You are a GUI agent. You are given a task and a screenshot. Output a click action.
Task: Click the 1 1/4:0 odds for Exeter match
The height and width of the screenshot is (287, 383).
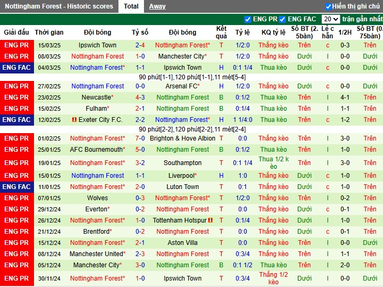(x=243, y=120)
